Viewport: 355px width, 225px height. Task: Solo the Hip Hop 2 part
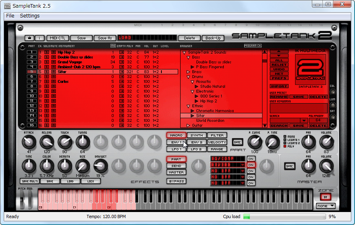[x=46, y=52]
